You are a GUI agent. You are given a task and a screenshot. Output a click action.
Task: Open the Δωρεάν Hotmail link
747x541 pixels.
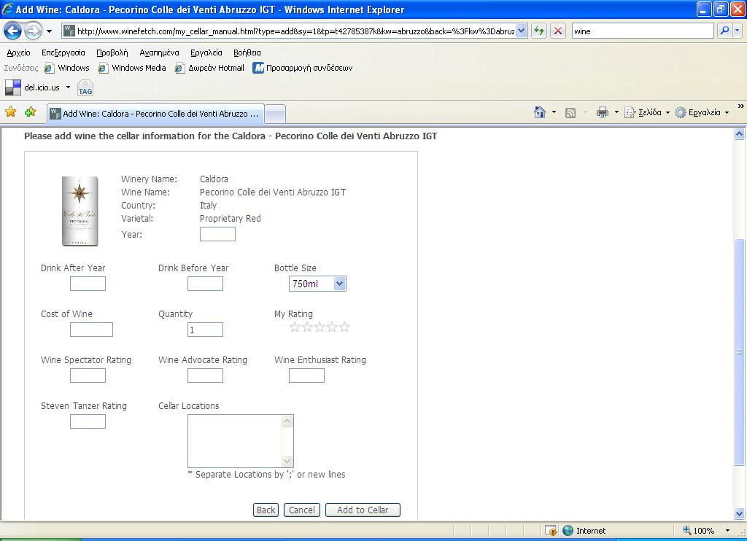click(209, 68)
